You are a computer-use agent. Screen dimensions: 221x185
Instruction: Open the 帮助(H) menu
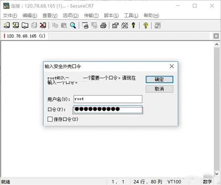point(151,15)
